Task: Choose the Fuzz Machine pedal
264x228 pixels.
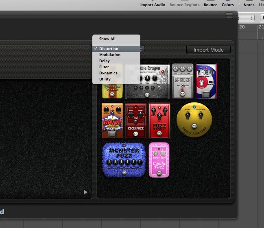Action: pyautogui.click(x=159, y=120)
